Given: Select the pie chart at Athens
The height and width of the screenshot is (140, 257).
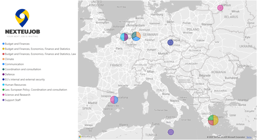Looking at the screenshot, I should coord(213,120).
